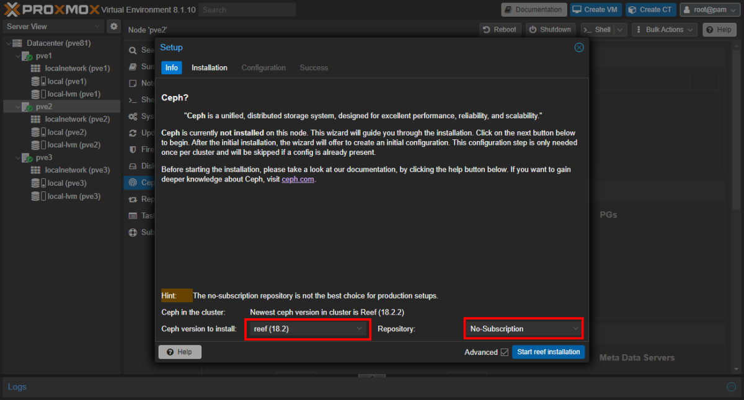Open node Notes panel icon
This screenshot has height=400, width=744.
133,83
